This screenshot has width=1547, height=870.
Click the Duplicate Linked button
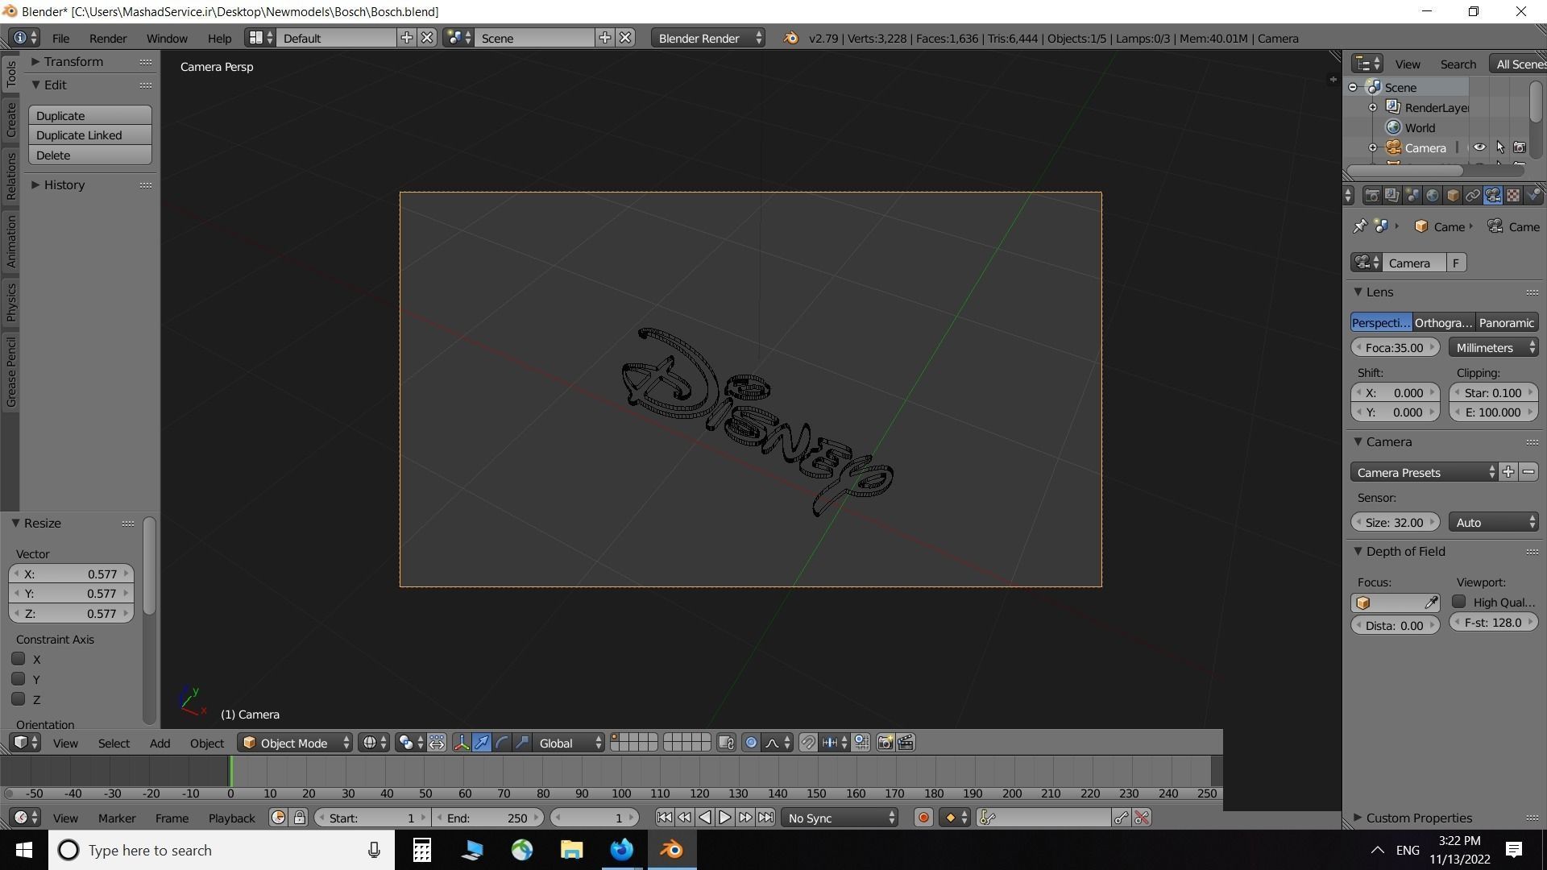[90, 135]
